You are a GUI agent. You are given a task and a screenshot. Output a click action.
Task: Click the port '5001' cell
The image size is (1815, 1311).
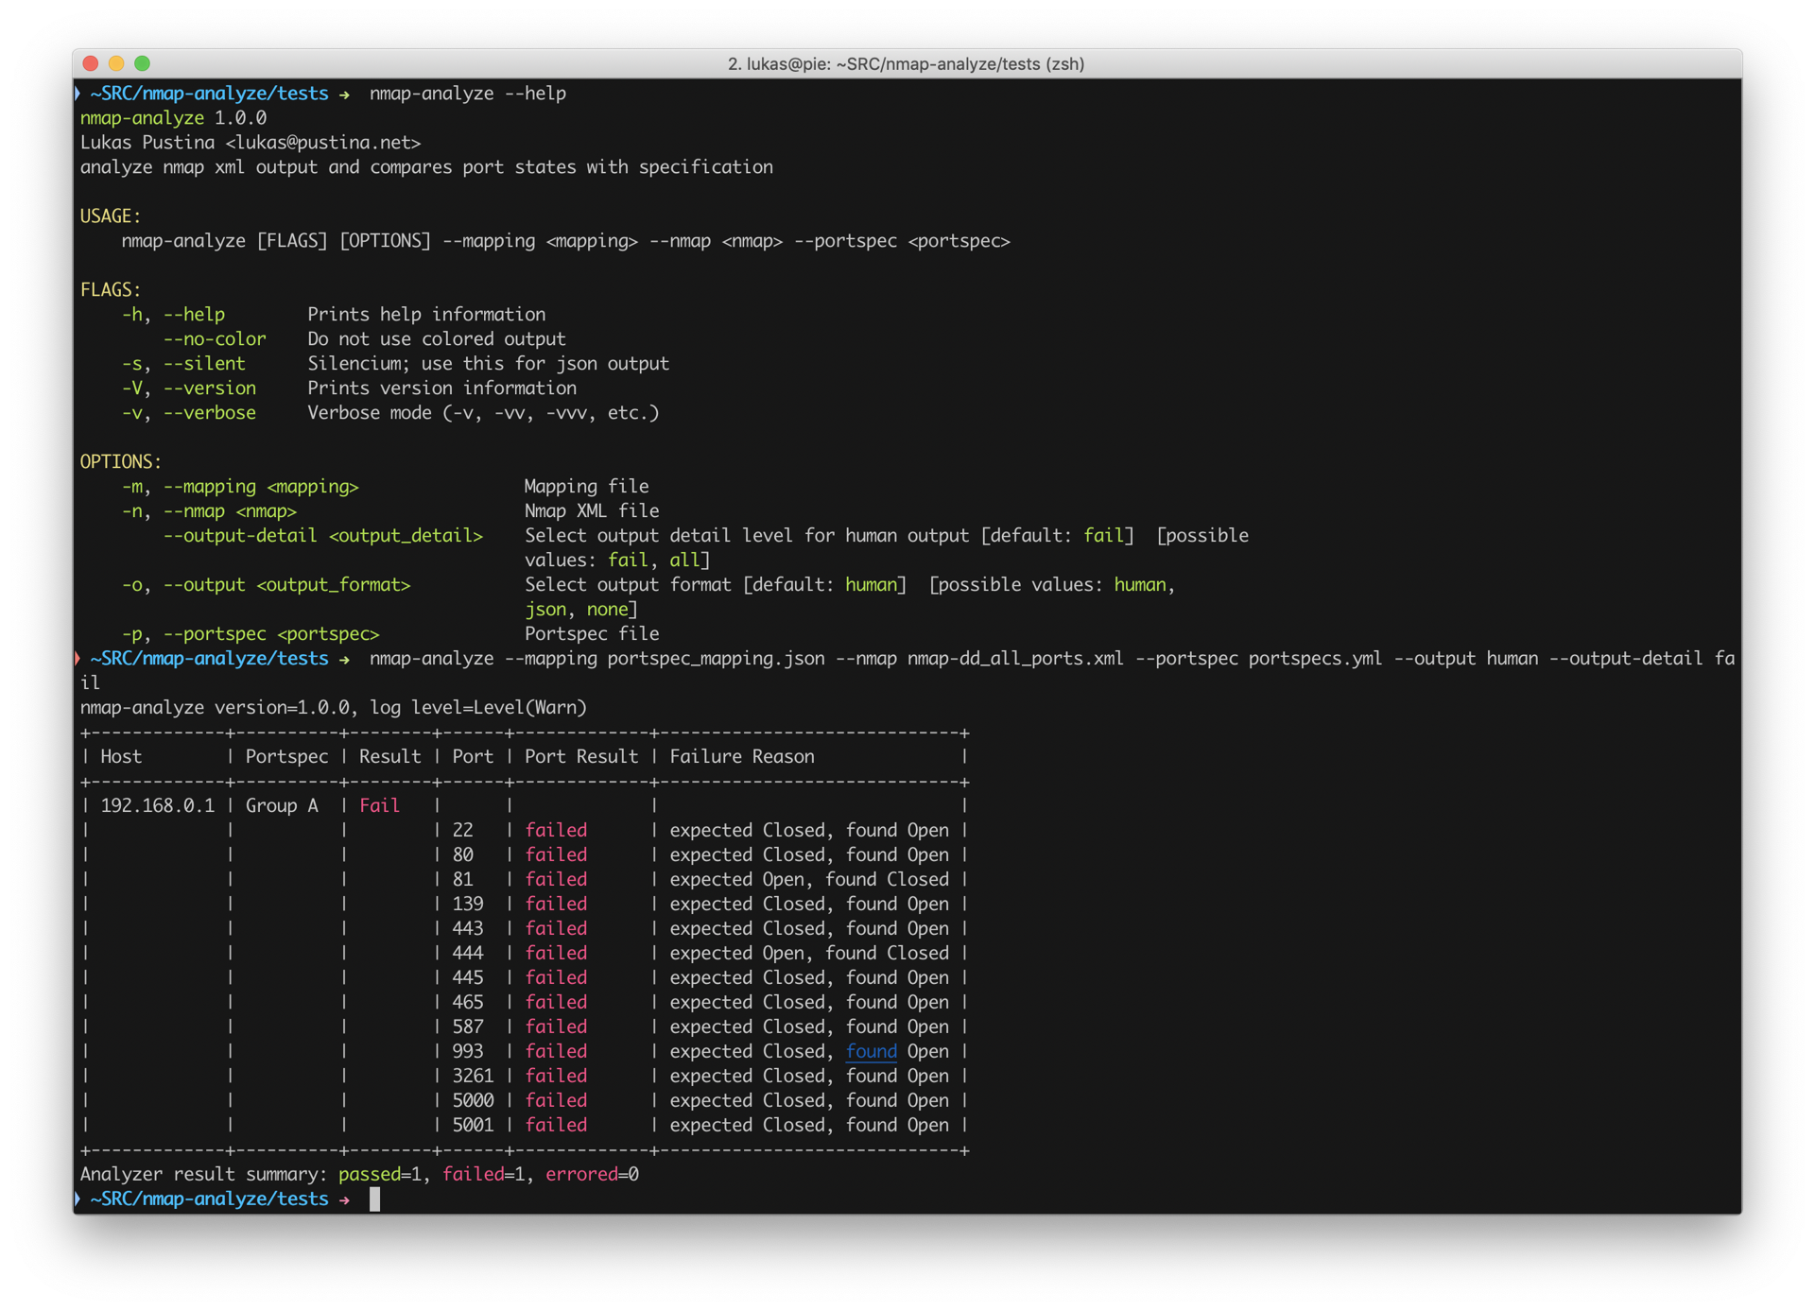point(474,1125)
